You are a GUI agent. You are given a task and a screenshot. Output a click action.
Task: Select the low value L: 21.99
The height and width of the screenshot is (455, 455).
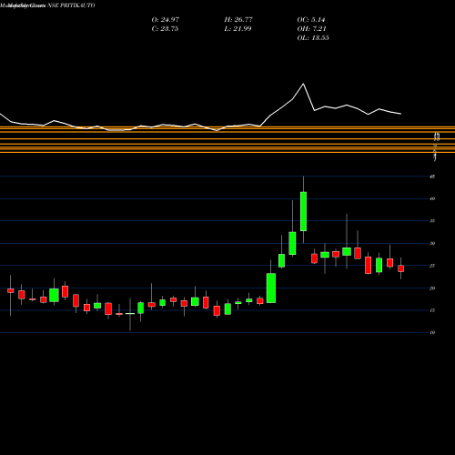(238, 29)
